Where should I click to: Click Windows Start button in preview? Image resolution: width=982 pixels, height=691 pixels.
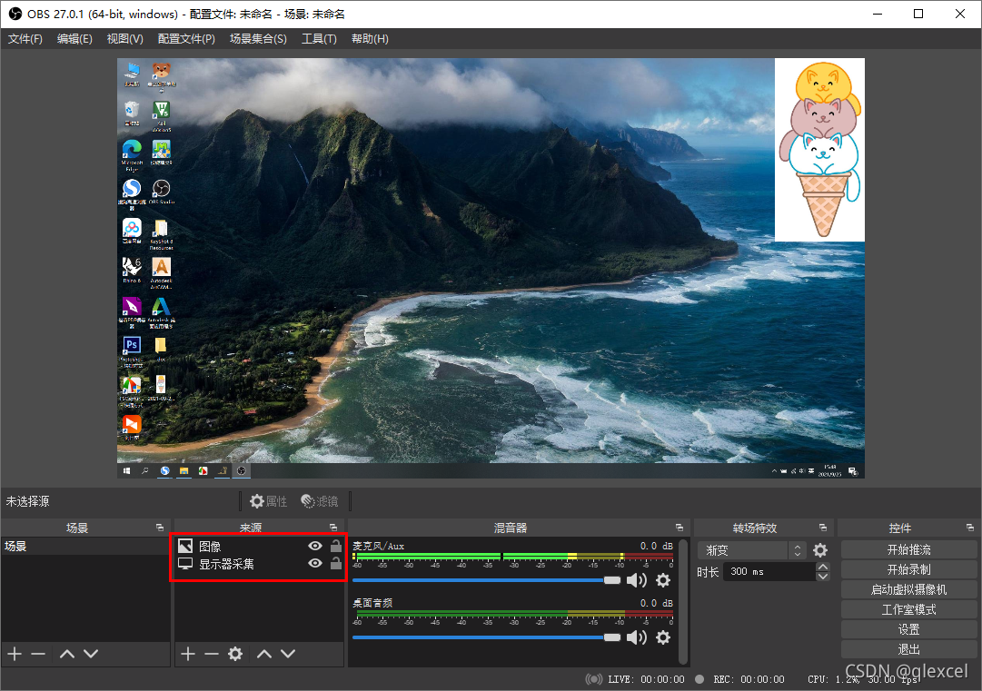126,470
